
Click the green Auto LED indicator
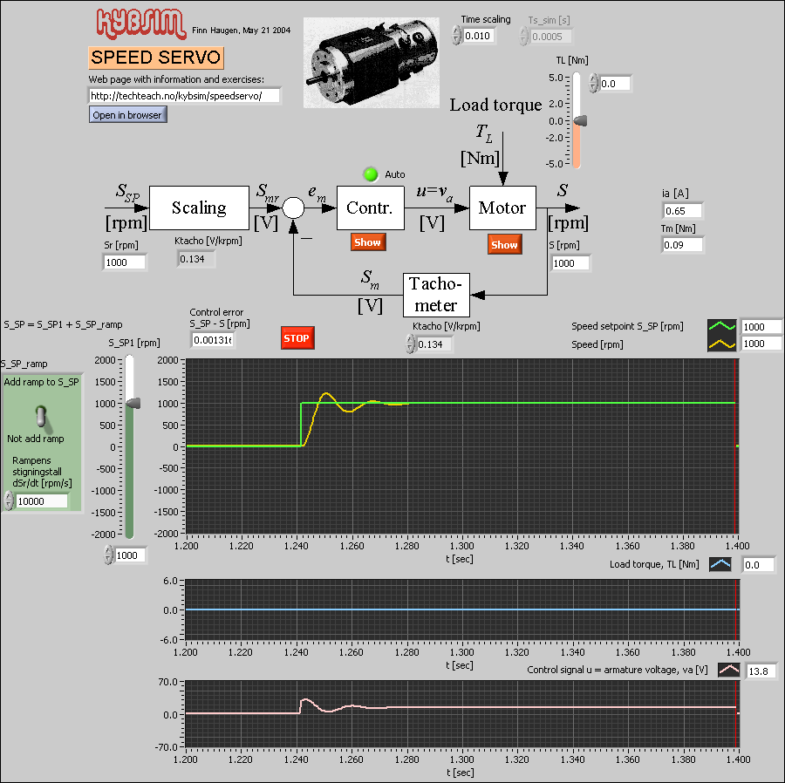(370, 174)
